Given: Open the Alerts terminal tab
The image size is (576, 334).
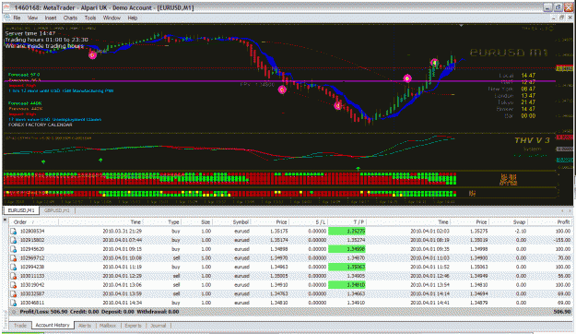Looking at the screenshot, I should 85,326.
